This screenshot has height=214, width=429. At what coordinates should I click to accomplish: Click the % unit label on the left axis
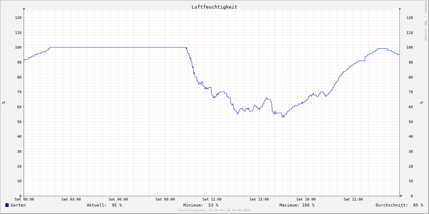point(4,102)
